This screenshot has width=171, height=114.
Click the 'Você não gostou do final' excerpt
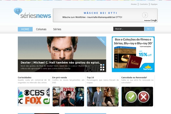[55, 67]
